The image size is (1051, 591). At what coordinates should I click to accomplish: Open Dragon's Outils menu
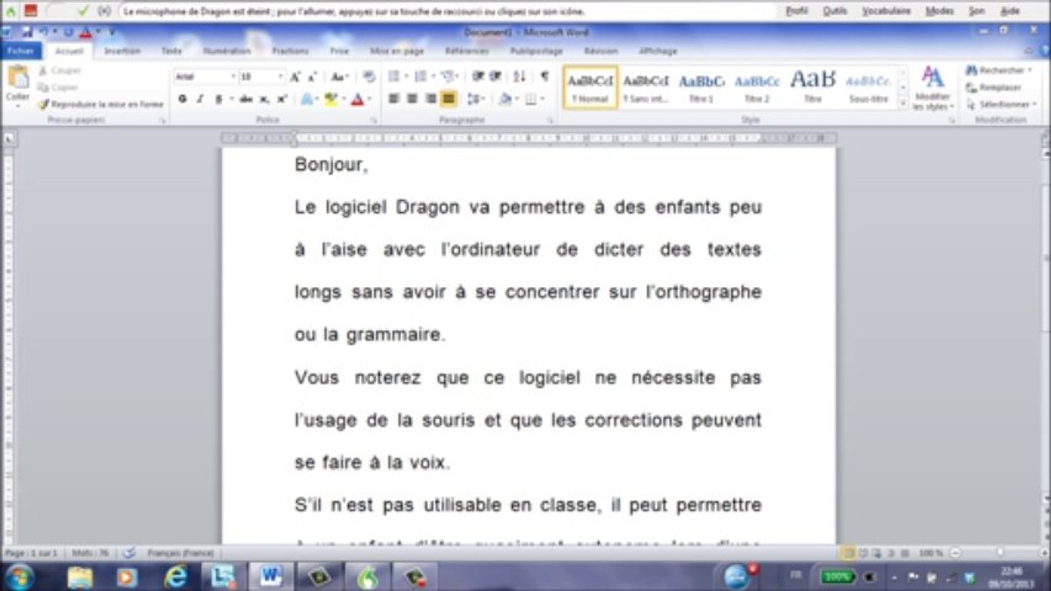[x=835, y=11]
